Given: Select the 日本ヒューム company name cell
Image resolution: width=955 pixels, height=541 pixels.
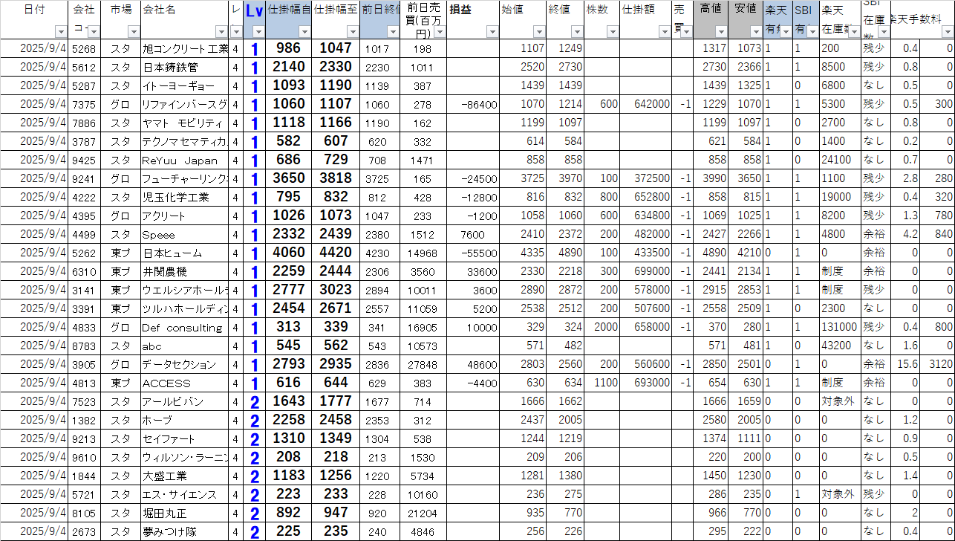Looking at the screenshot, I should pos(185,253).
